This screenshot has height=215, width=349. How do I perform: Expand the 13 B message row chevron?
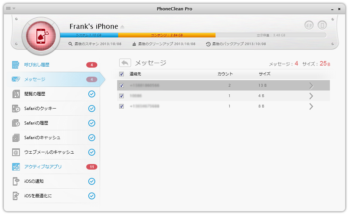coord(311,86)
